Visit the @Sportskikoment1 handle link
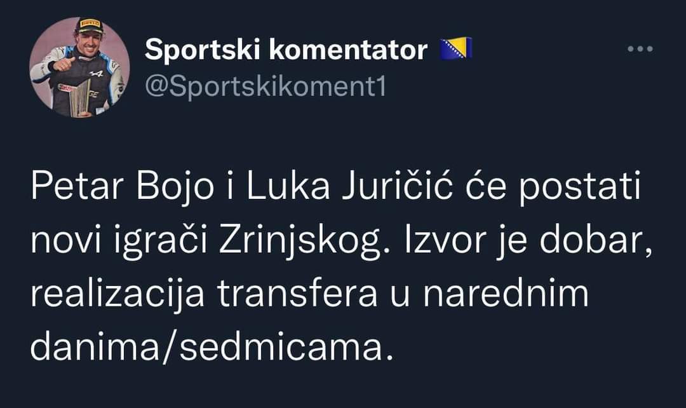 click(x=266, y=86)
